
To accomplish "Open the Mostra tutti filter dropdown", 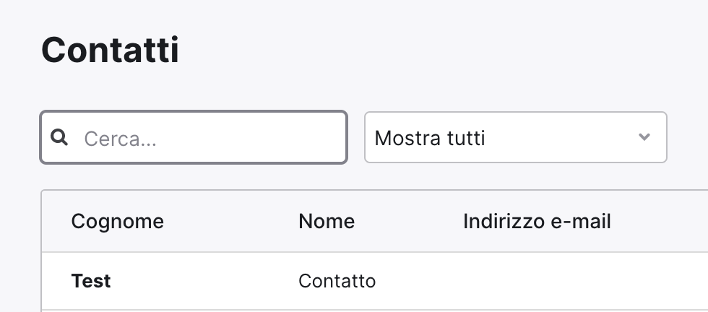I will pos(516,137).
